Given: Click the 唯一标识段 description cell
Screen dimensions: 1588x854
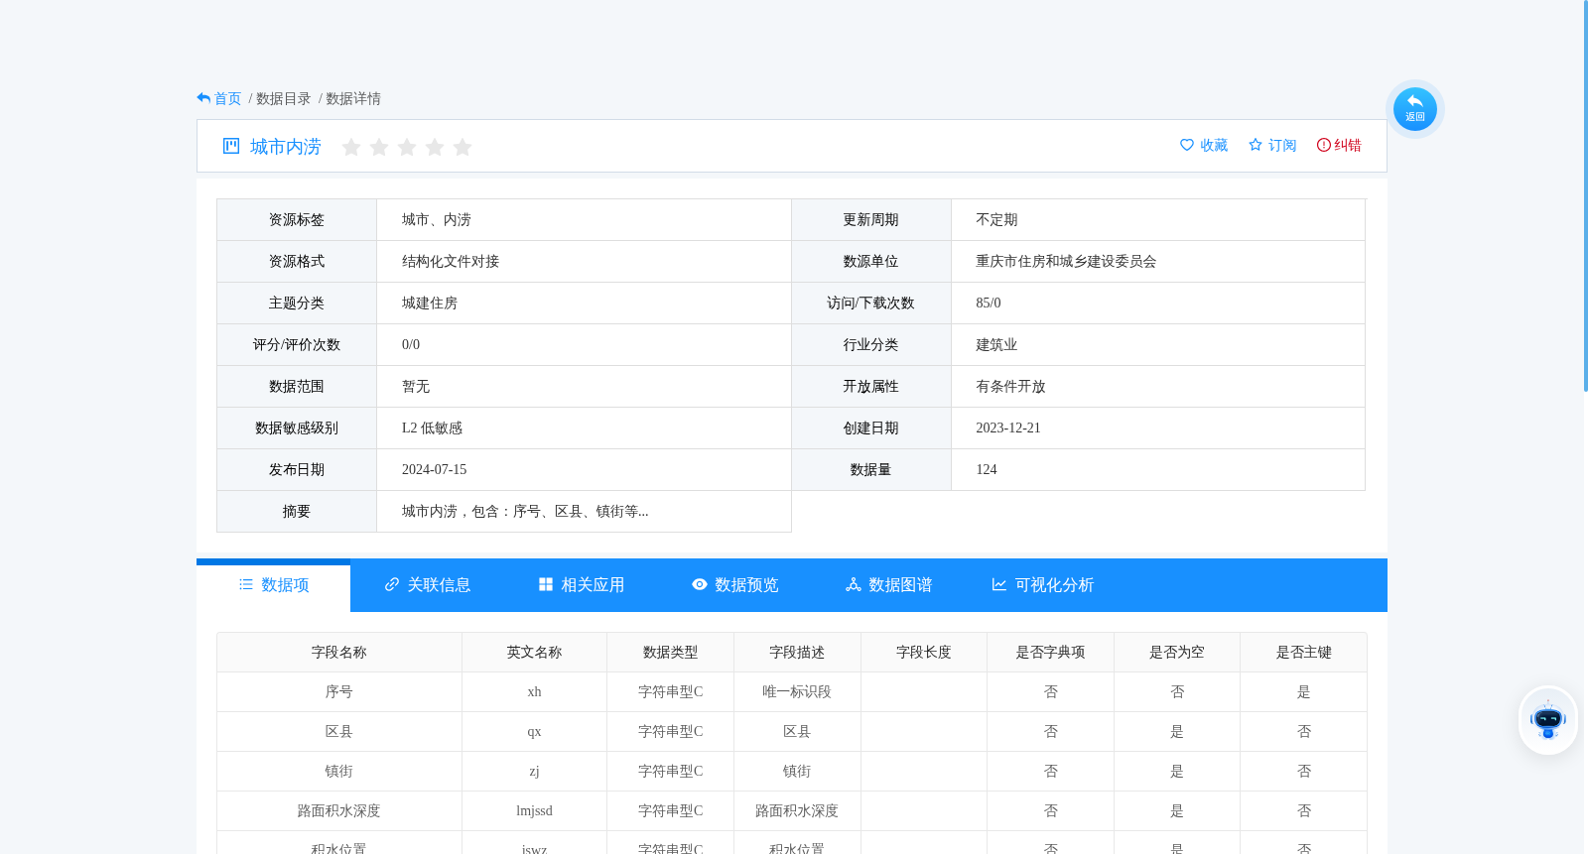Looking at the screenshot, I should (797, 692).
